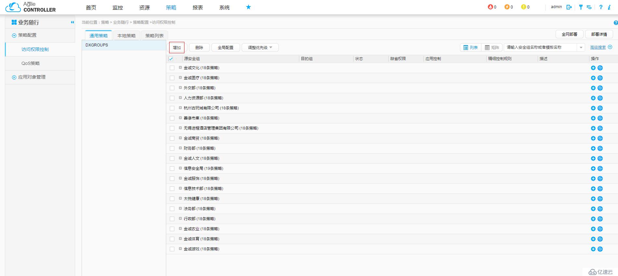Click the add icon for 信息技术部 row
The image size is (618, 276).
[x=593, y=189]
